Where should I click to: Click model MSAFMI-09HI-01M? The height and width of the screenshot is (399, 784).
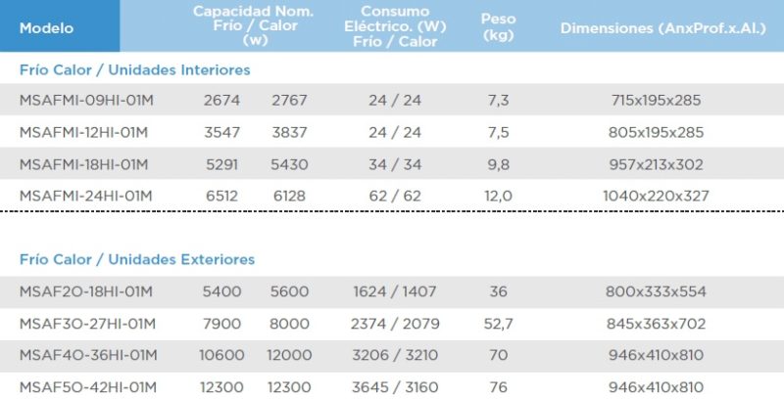tap(86, 101)
